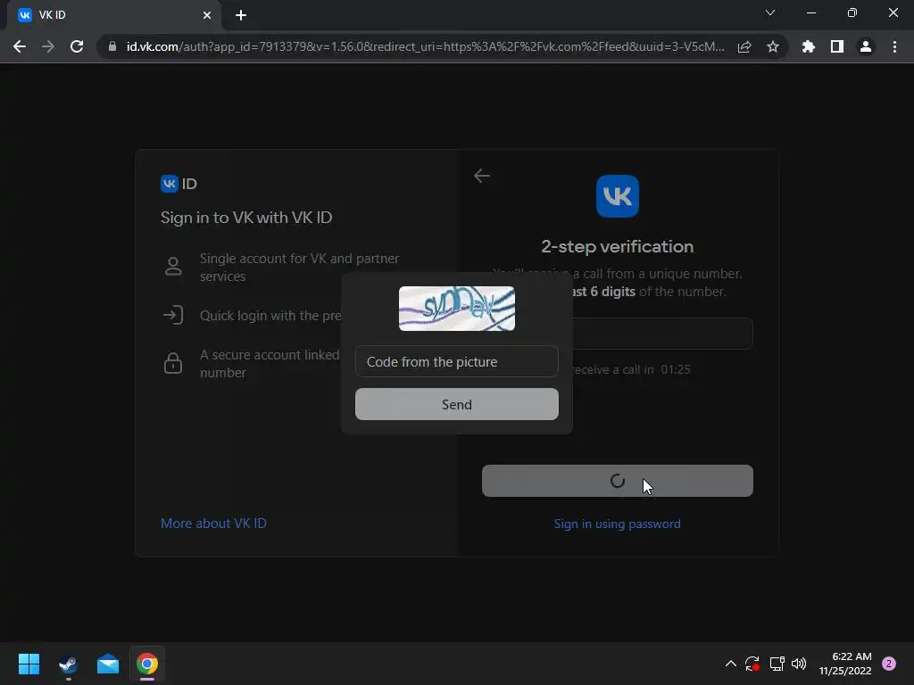Click the sync tray icon with red dot

[752, 664]
